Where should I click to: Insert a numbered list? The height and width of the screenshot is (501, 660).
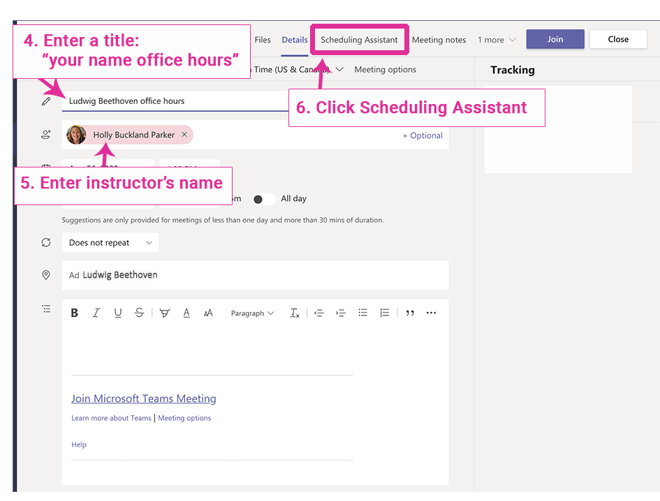(x=384, y=313)
